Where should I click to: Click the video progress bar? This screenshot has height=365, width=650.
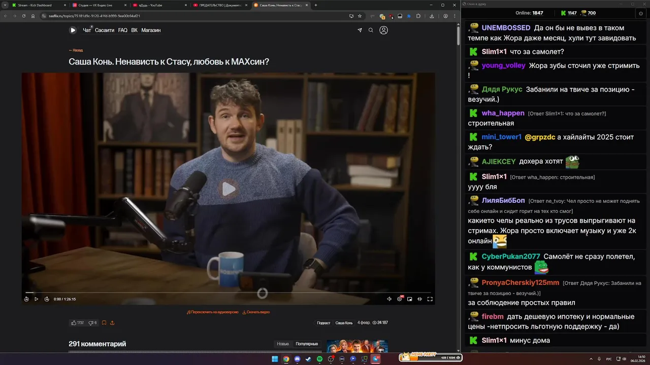(228, 293)
